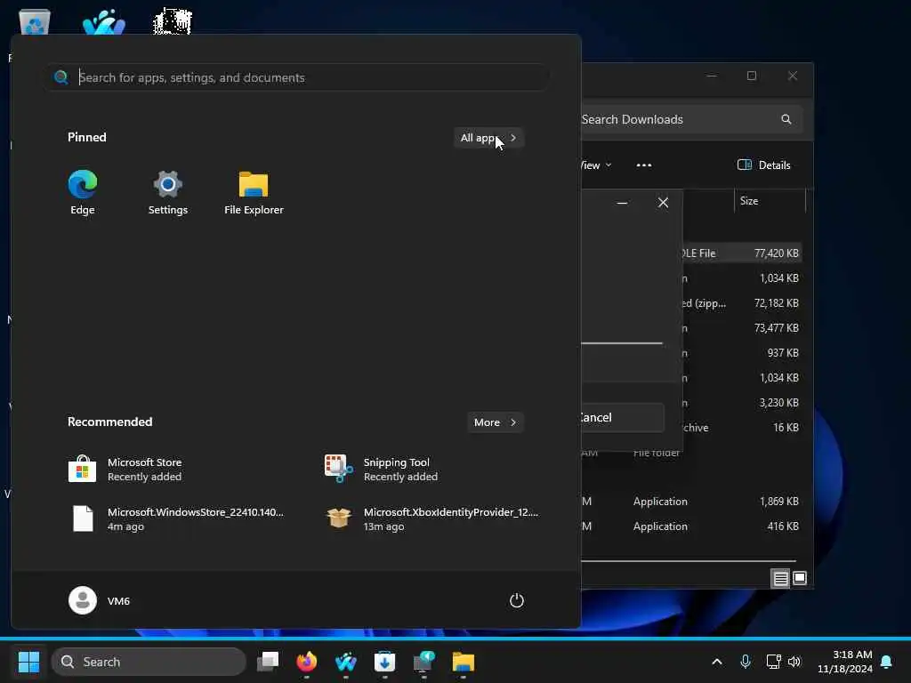Click the Explorer horizontal scrollbar
The width and height of the screenshot is (911, 683).
689,561
